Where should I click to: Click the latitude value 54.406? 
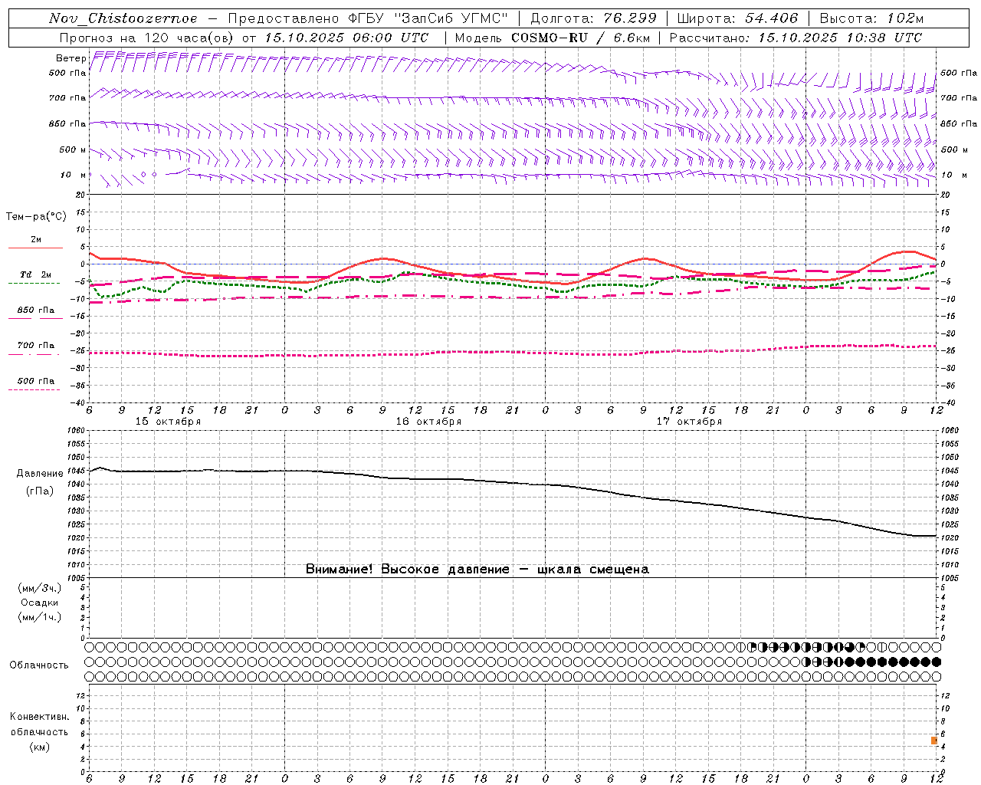pyautogui.click(x=772, y=18)
